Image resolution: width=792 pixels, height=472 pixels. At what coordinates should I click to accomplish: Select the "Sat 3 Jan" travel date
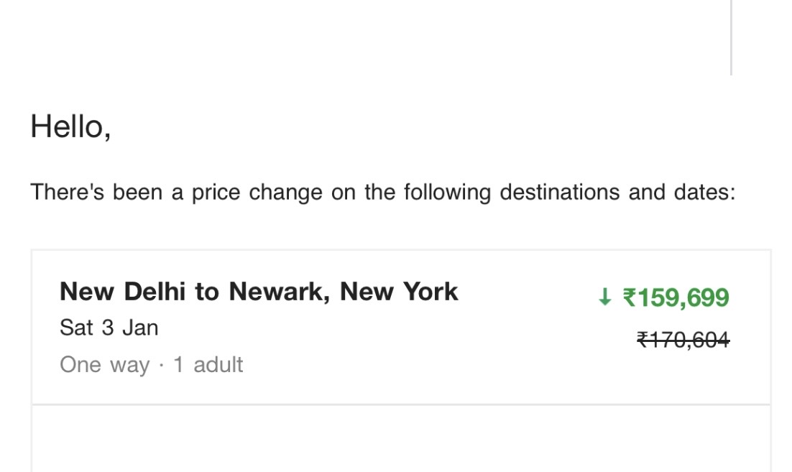tap(109, 328)
